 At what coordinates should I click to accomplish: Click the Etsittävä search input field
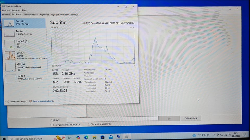click(113, 119)
